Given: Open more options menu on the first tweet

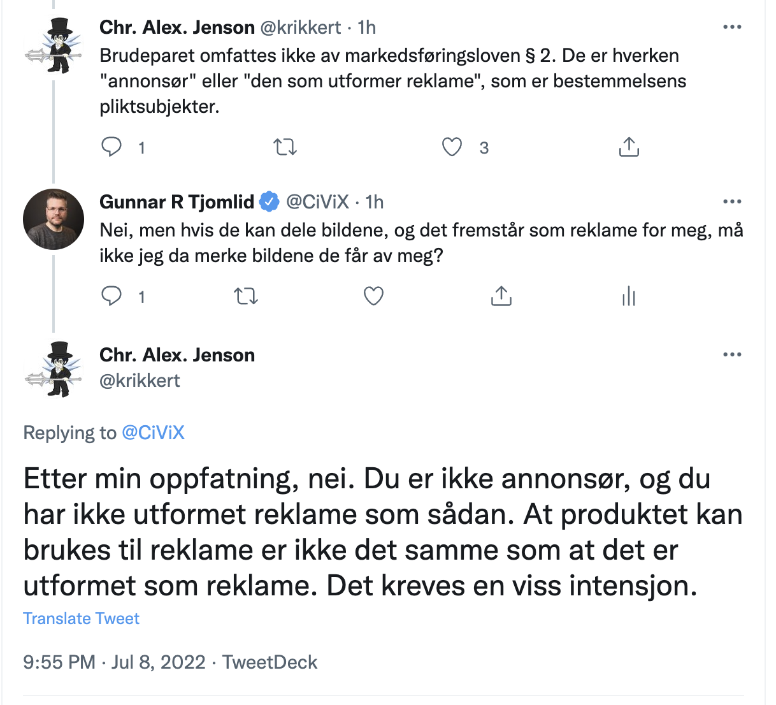Looking at the screenshot, I should coord(732,26).
